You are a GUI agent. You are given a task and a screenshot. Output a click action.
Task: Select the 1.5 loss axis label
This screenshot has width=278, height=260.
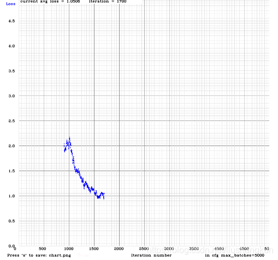click(11, 171)
